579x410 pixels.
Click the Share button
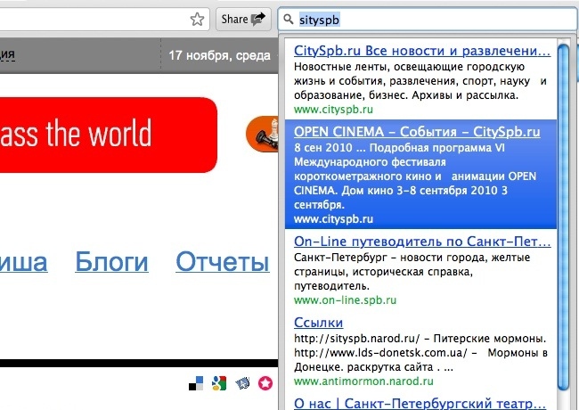pos(243,19)
